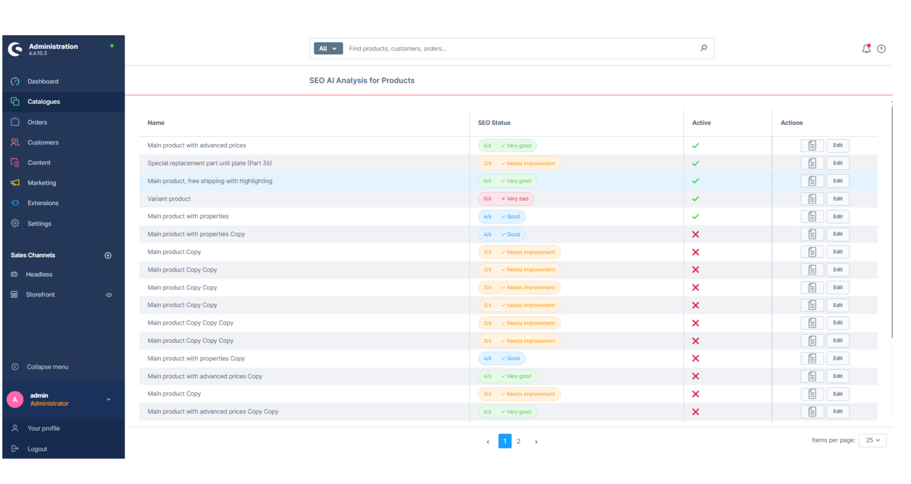Click the Collapse menu label

coord(47,367)
